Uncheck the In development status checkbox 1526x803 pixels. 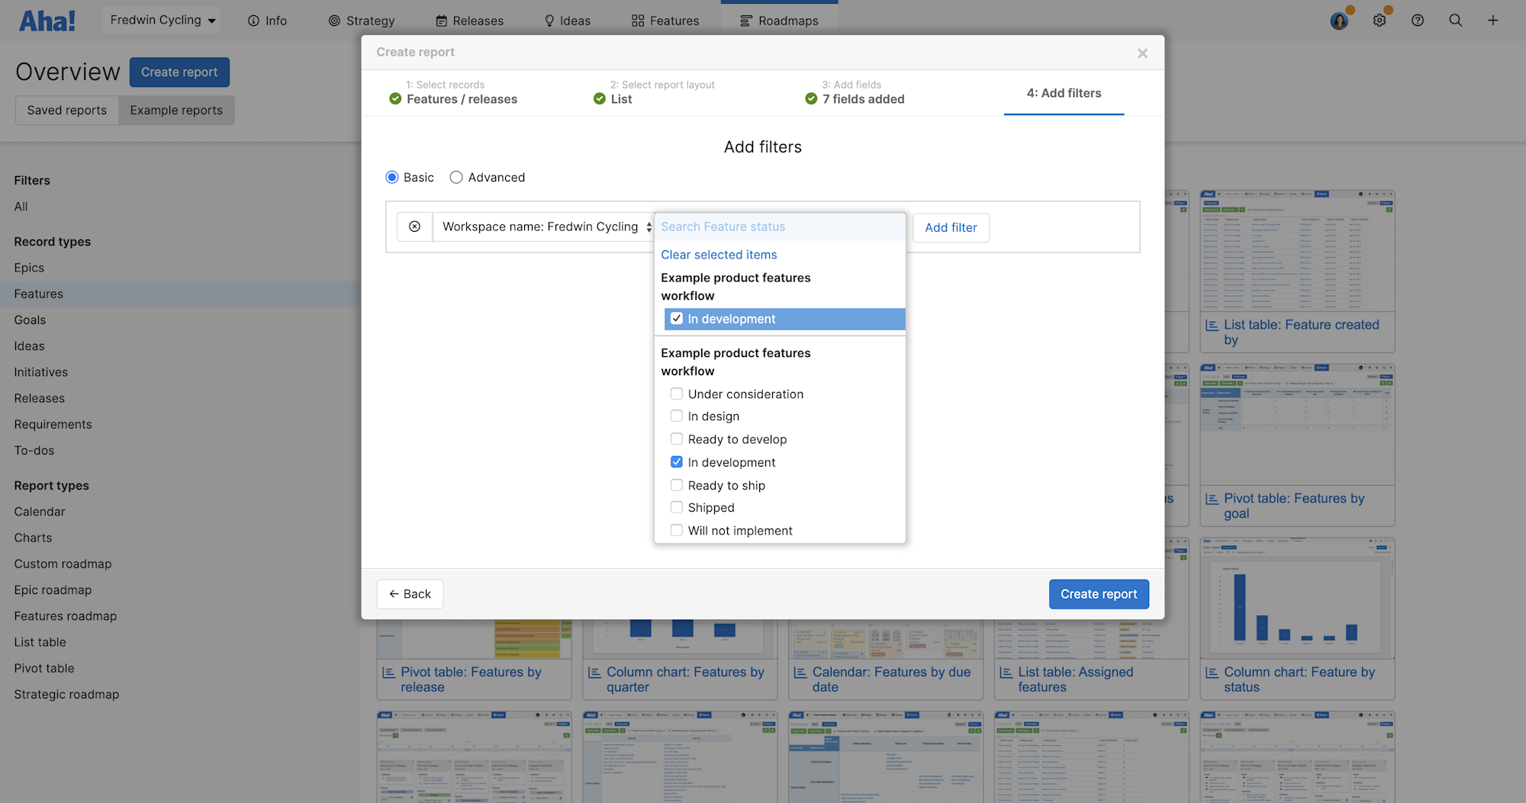(677, 461)
